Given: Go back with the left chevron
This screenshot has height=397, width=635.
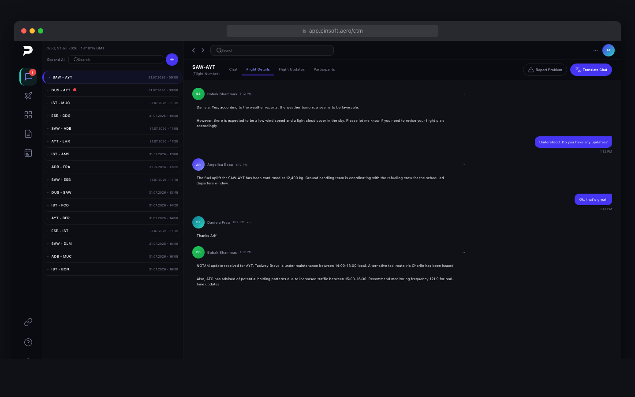Looking at the screenshot, I should tap(194, 50).
